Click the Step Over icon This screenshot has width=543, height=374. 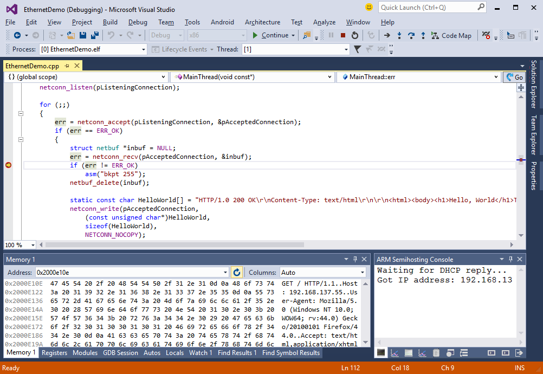point(411,35)
